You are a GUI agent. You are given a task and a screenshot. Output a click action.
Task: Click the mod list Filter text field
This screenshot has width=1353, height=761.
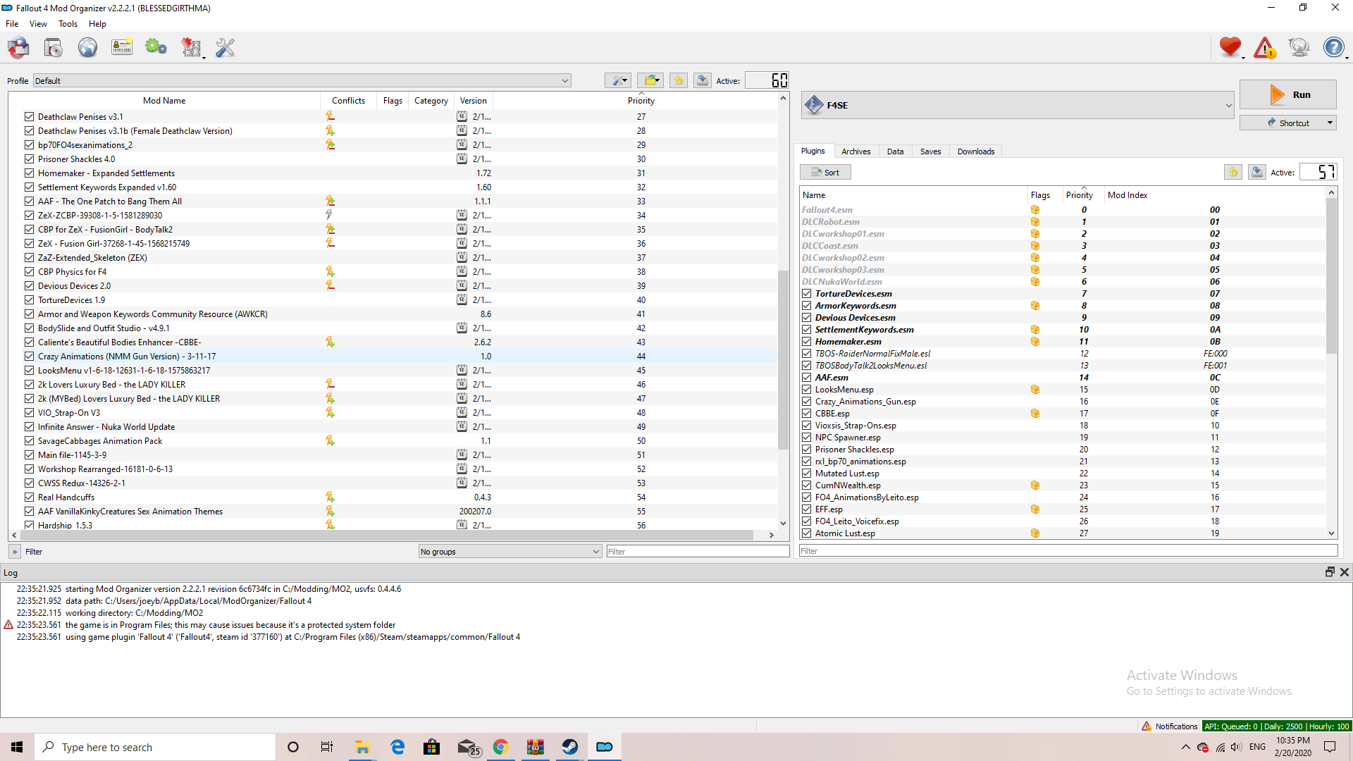[x=698, y=551]
